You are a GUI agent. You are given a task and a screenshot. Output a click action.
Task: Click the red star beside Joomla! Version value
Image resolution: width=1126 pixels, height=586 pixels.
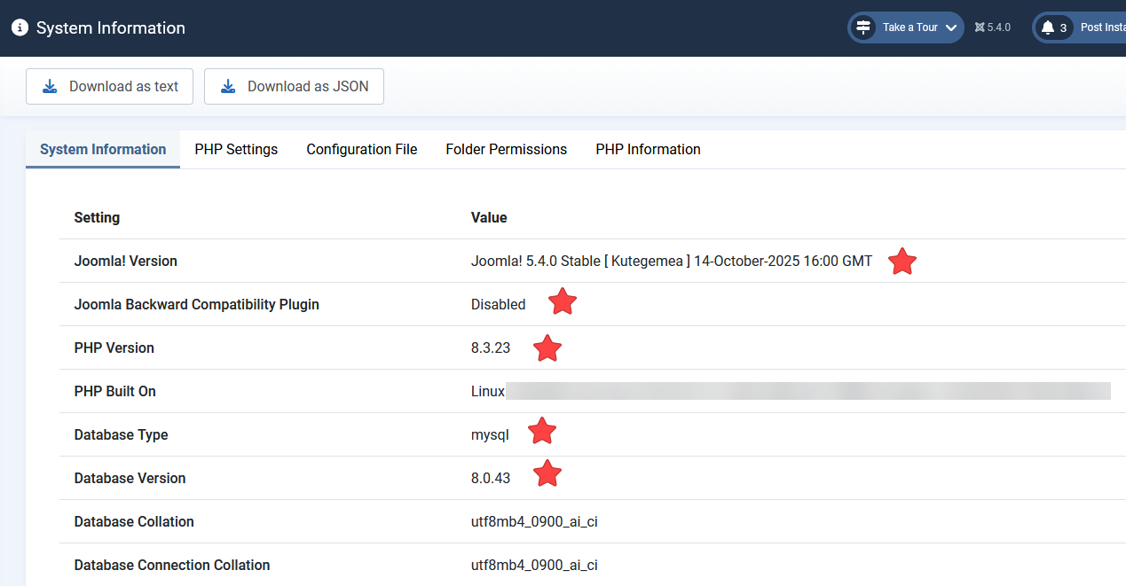tap(902, 261)
